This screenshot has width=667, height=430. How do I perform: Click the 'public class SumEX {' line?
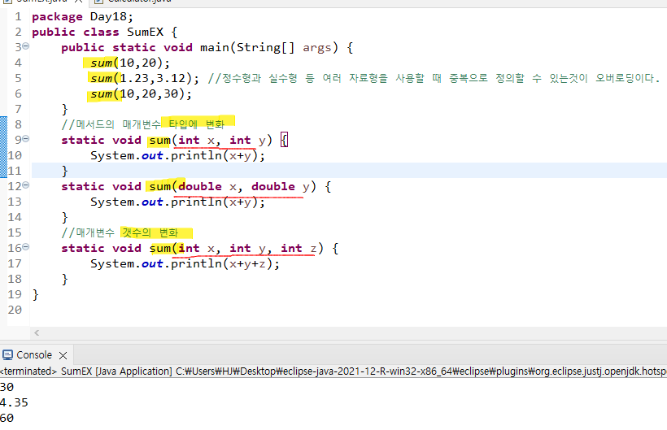[x=104, y=33]
